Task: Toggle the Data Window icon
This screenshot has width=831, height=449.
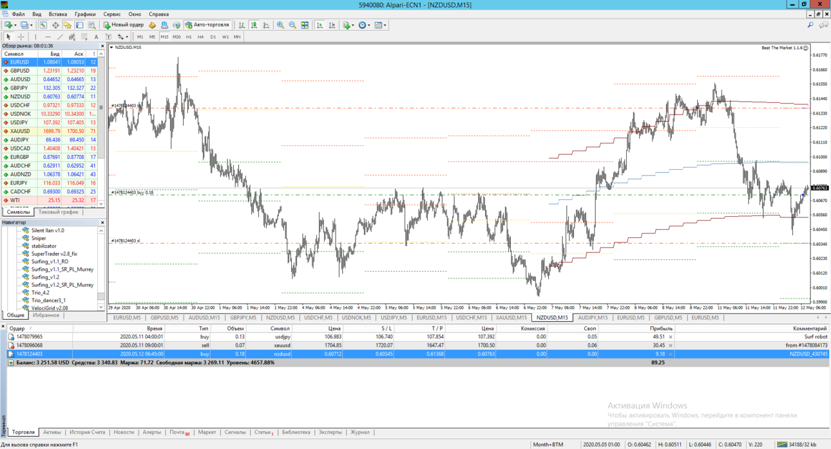Action: 55,25
